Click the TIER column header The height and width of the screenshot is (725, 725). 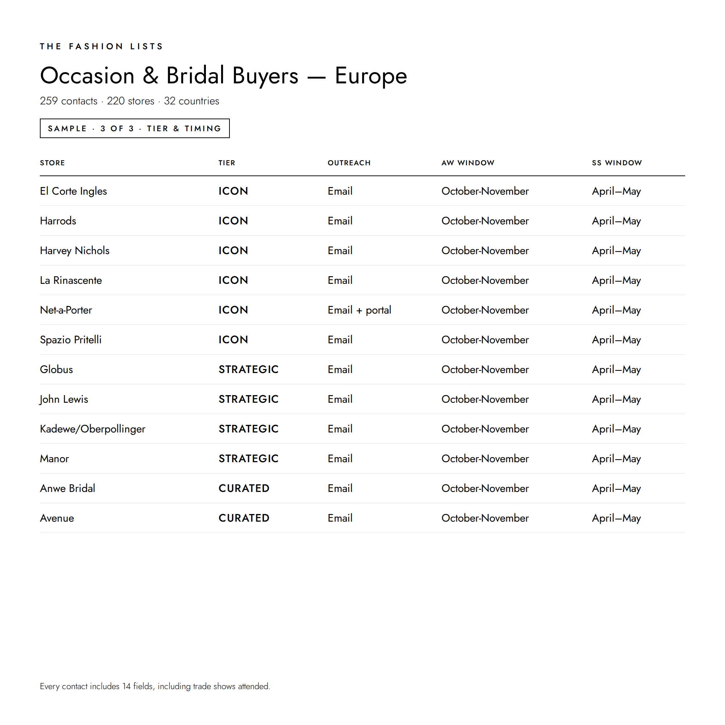[227, 163]
